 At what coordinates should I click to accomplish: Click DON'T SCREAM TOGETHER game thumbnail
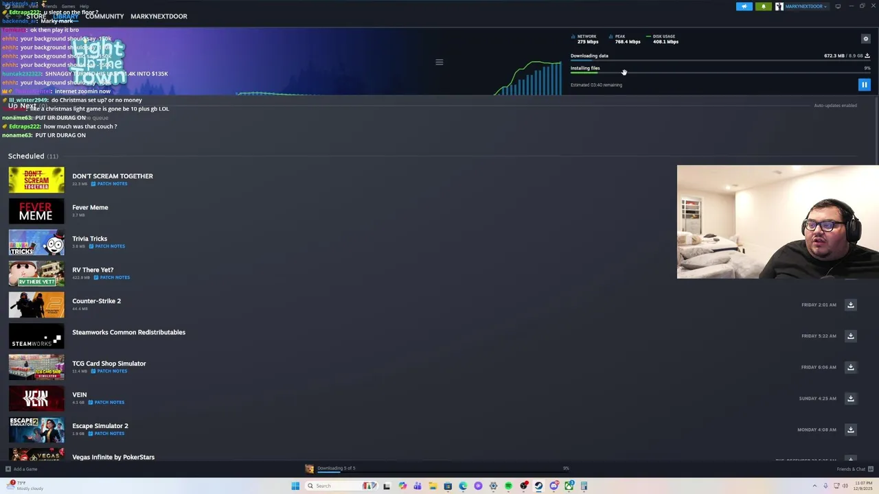[36, 180]
